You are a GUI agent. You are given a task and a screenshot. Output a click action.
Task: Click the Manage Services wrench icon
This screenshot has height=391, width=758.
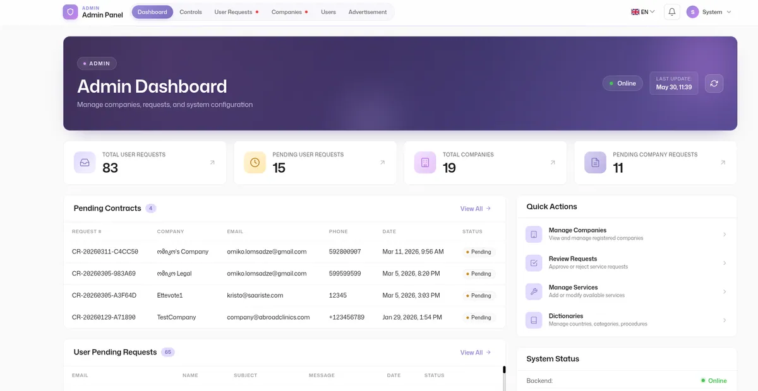point(534,291)
